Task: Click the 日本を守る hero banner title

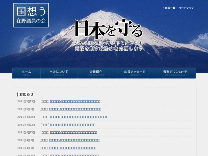Action: point(108,28)
